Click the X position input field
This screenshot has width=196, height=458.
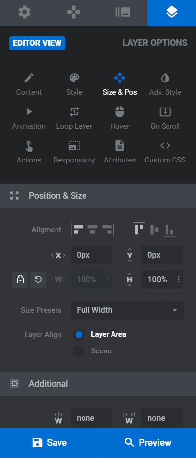pos(91,255)
